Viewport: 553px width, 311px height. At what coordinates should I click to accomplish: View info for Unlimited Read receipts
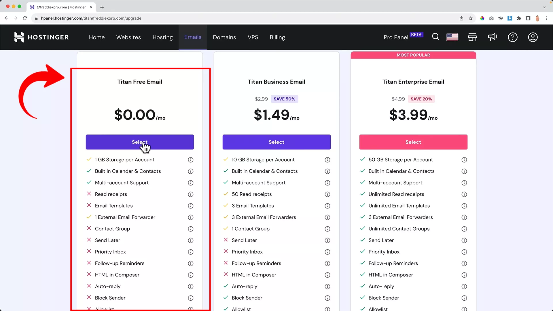(x=464, y=194)
